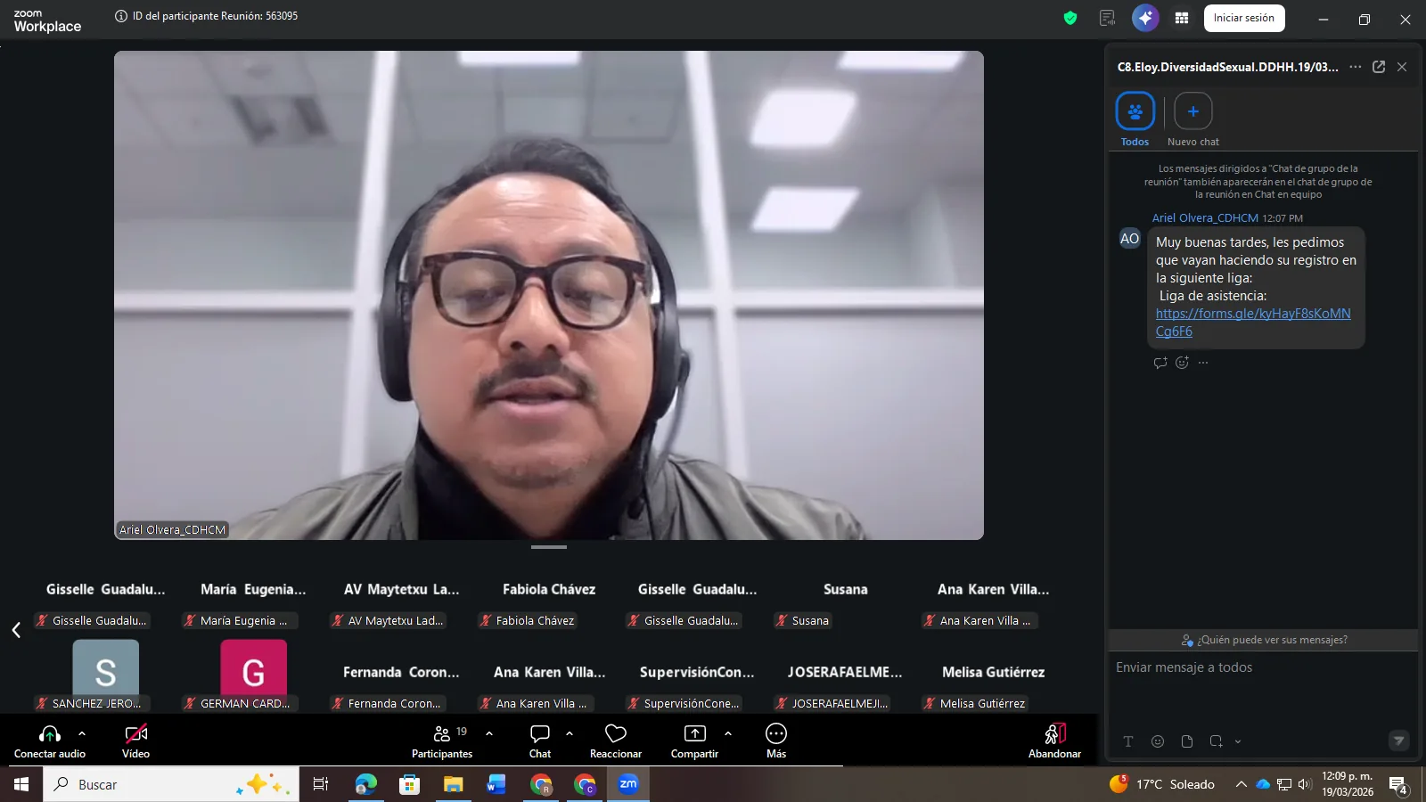This screenshot has width=1426, height=802.
Task: Expand the Participantes options arrow
Action: point(489,733)
